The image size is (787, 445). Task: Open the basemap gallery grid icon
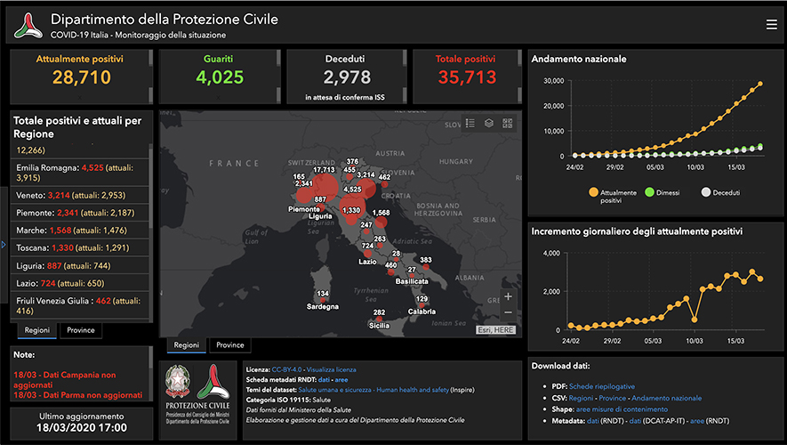[x=508, y=124]
